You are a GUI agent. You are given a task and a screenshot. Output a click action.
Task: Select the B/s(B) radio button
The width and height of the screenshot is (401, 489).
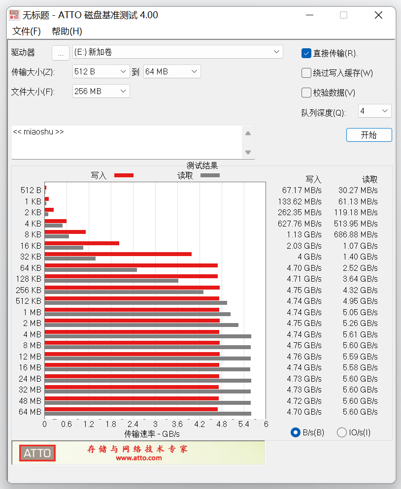[296, 432]
